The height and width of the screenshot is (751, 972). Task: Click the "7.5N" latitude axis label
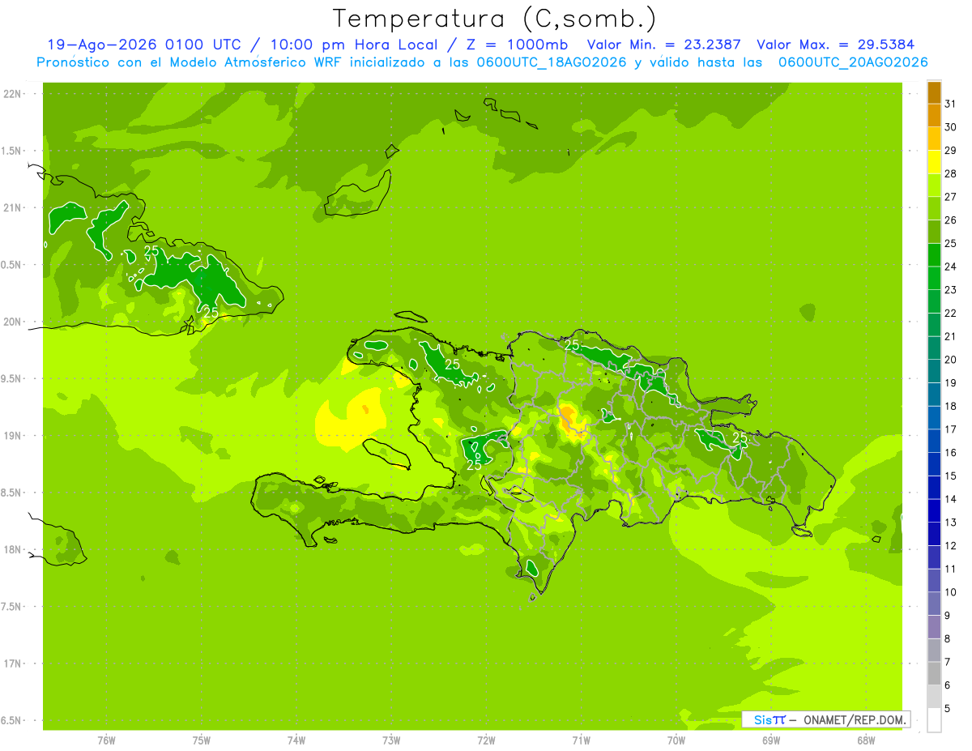click(x=12, y=607)
